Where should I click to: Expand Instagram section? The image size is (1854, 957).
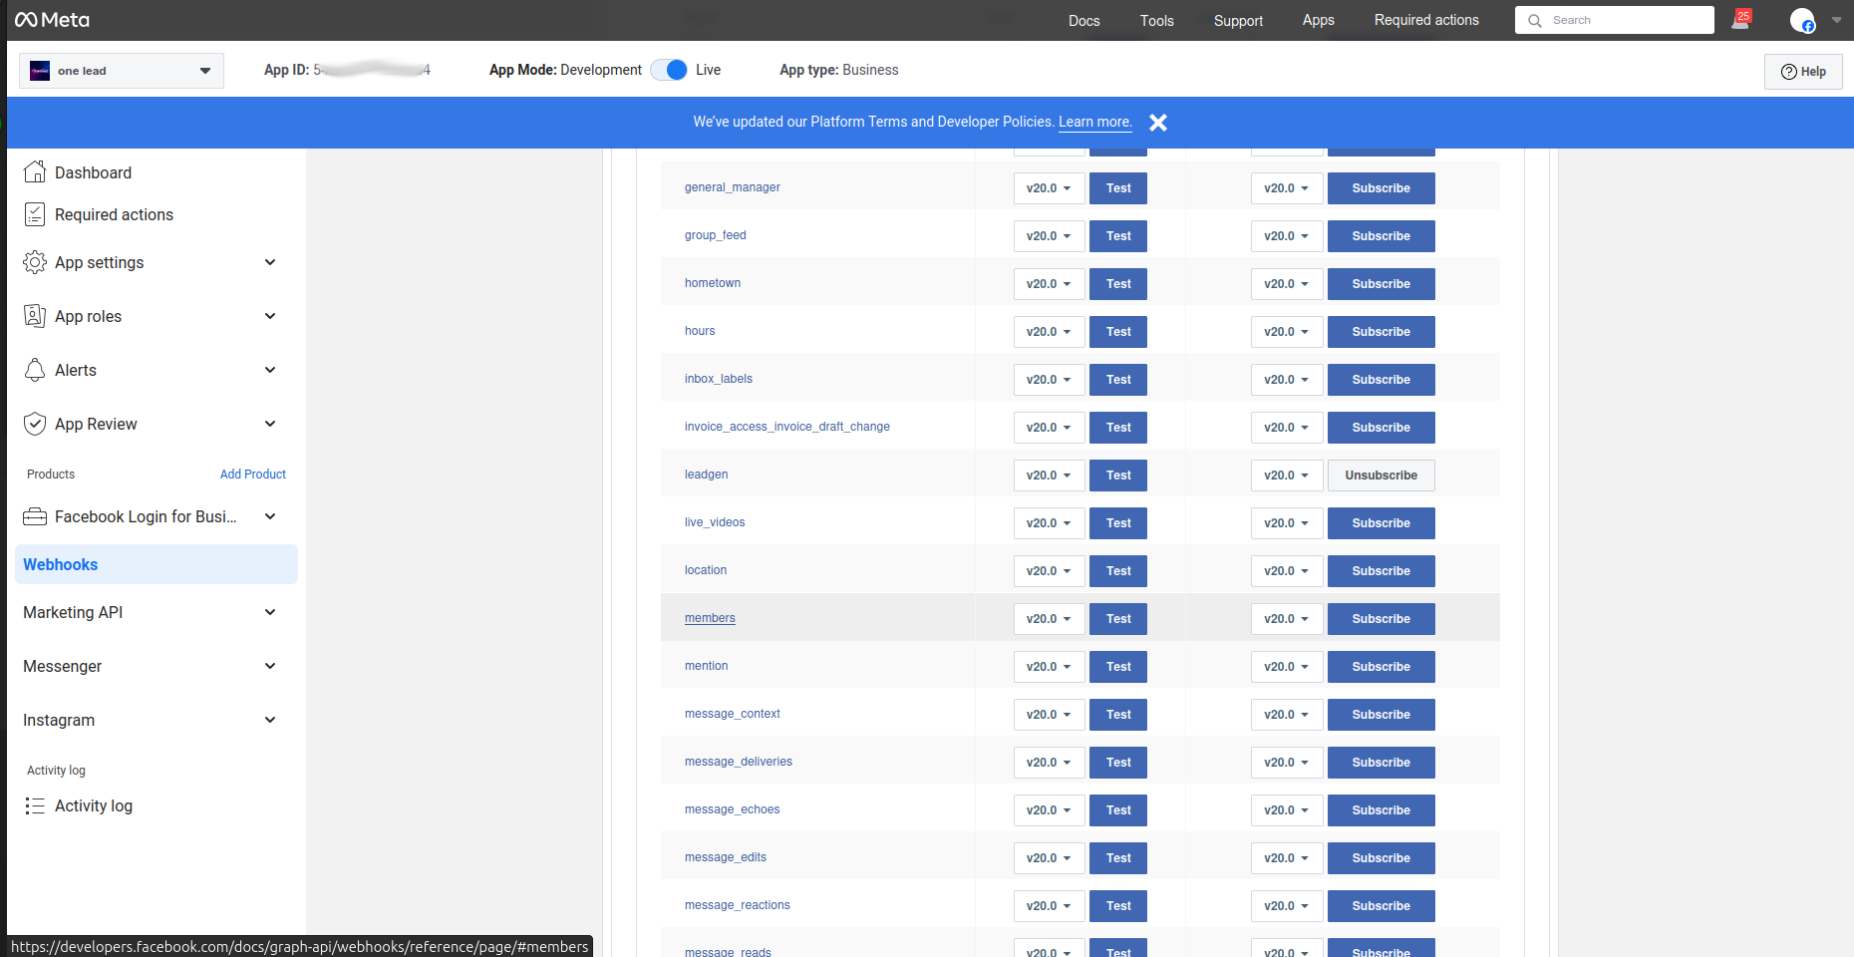pyautogui.click(x=270, y=720)
